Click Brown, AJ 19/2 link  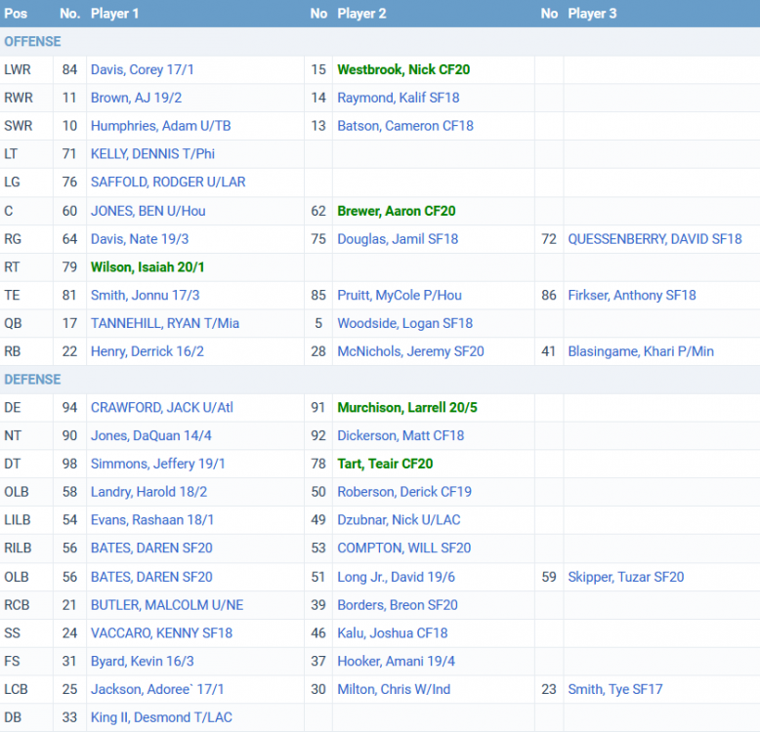[136, 98]
